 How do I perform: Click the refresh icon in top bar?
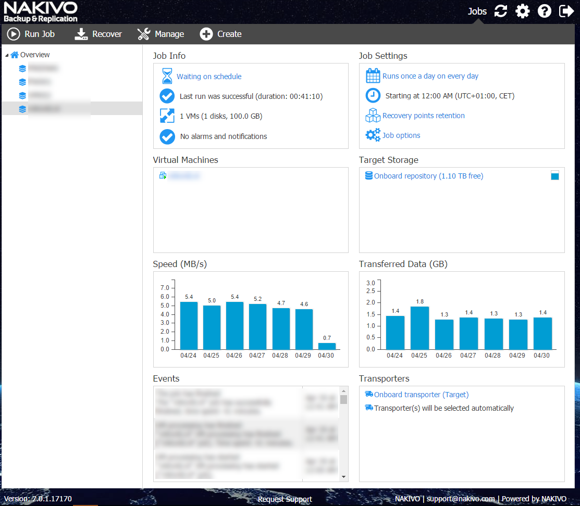501,11
